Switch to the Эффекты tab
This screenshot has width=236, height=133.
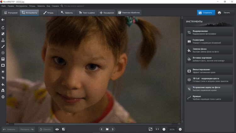click(67, 13)
